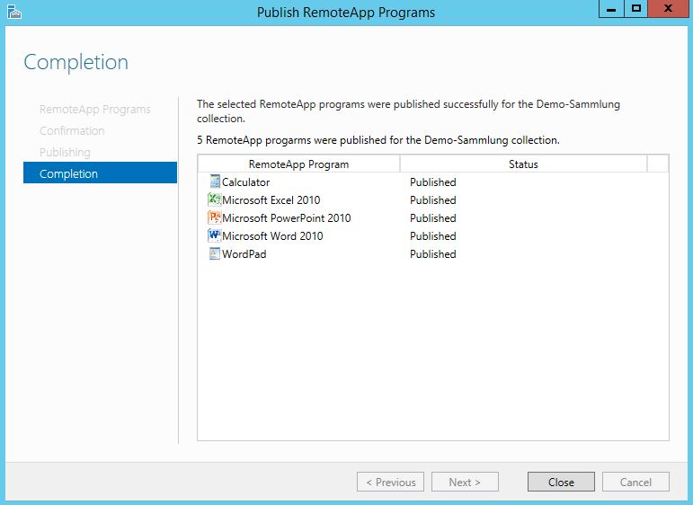
Task: Select the WordPad Published status cell
Action: [x=432, y=254]
